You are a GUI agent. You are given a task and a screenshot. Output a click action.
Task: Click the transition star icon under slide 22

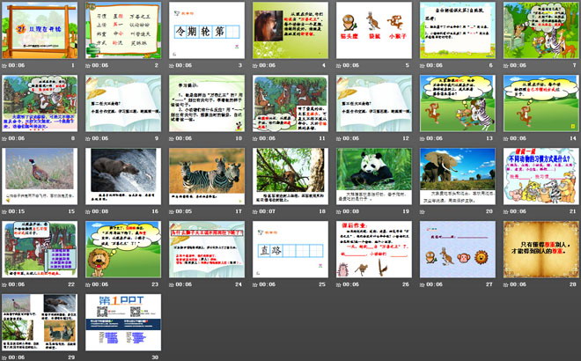coord(4,284)
